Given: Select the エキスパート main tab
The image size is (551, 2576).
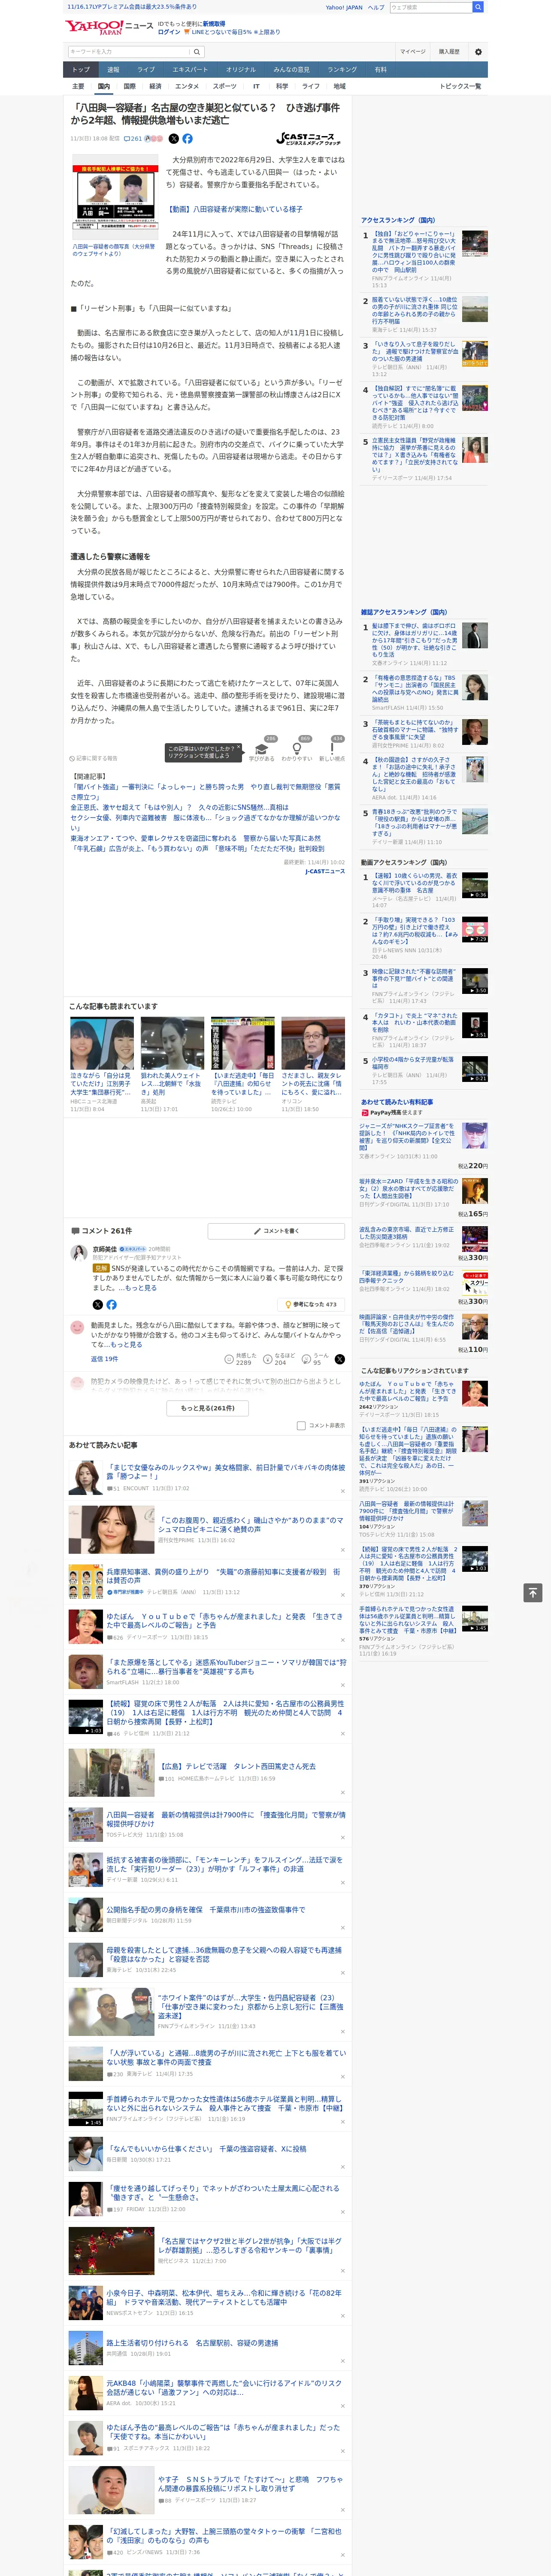Looking at the screenshot, I should click(x=190, y=70).
